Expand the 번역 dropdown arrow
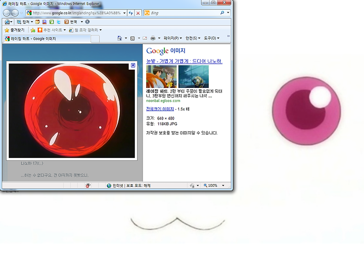Screen dimensions: 364x259 point(82,22)
